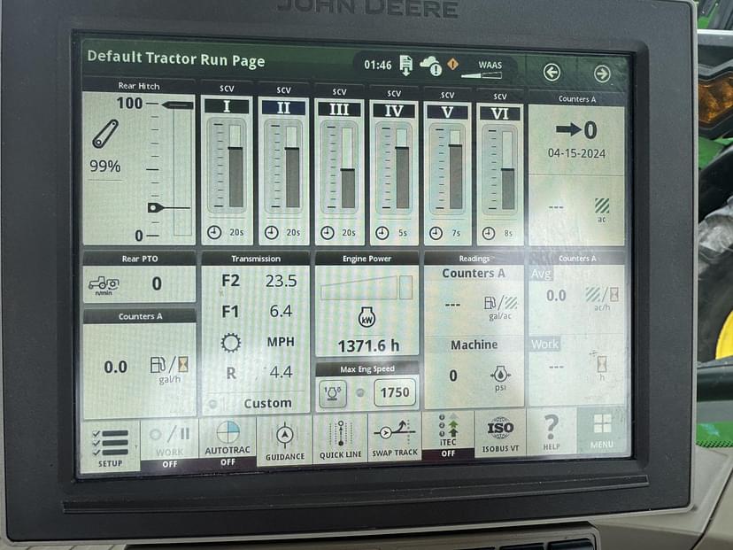Viewport: 733px width, 550px height.
Task: Toggle AutoTrac on or off
Action: point(228,443)
